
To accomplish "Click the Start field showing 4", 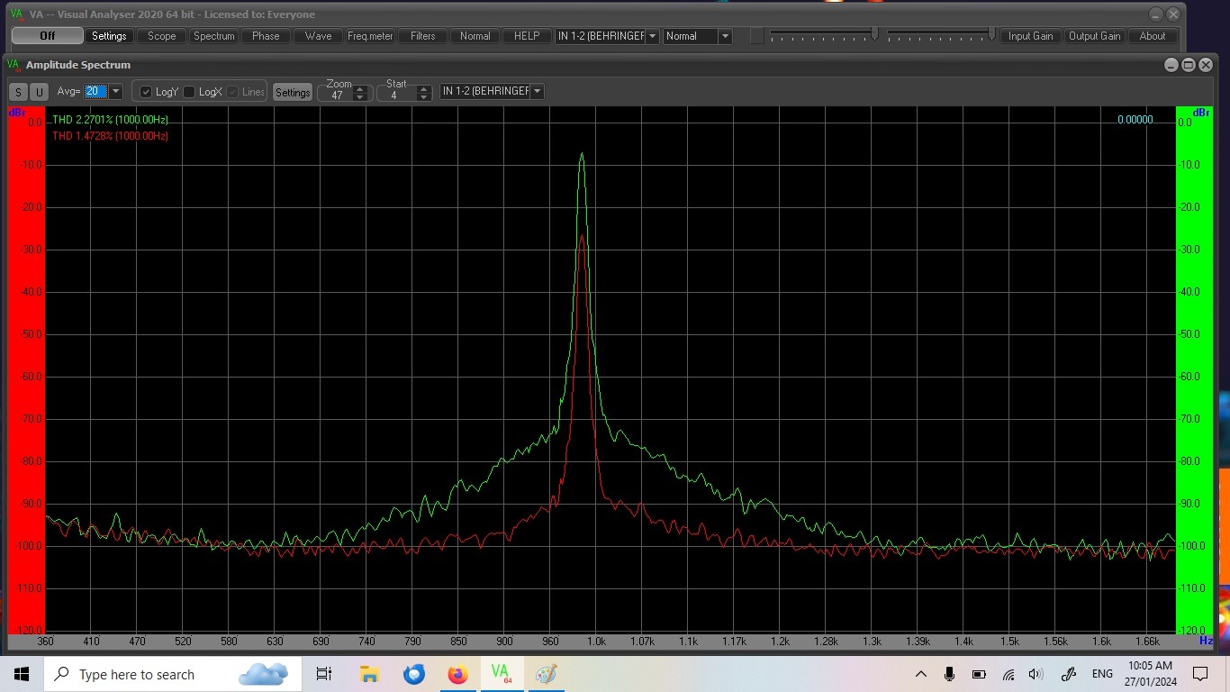I will pos(396,95).
